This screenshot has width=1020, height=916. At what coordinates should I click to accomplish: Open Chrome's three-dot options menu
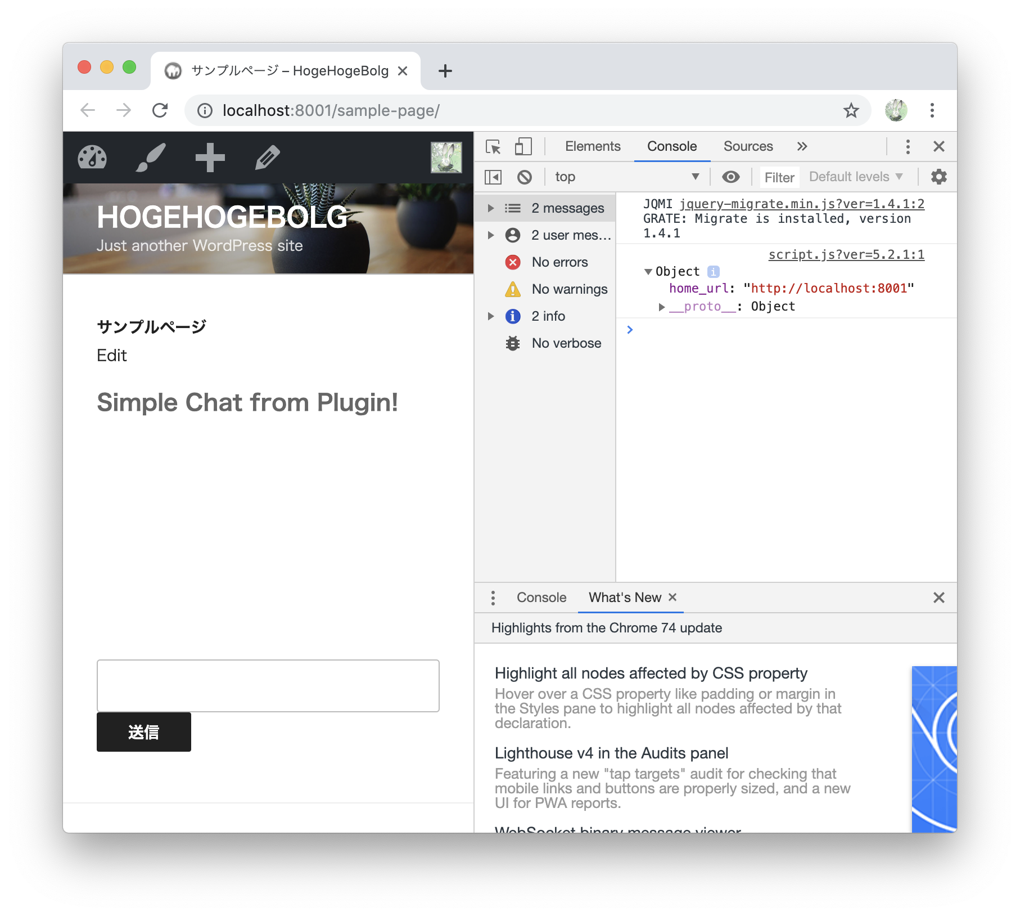click(x=932, y=110)
